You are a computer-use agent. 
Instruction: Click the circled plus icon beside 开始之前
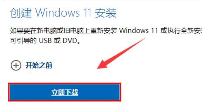pos(16,65)
